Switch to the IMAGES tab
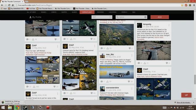This screenshot has width=196, height=110. [x=43, y=12]
